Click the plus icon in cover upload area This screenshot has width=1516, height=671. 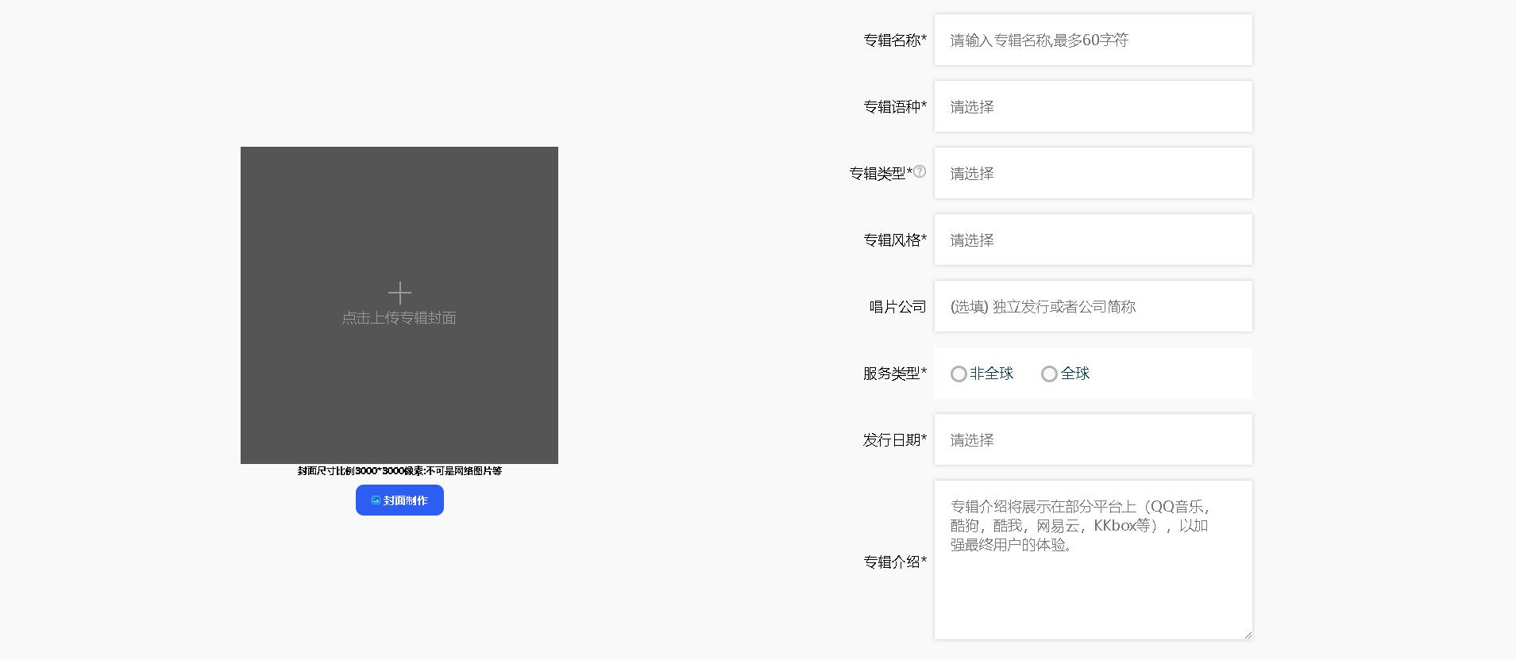[399, 293]
